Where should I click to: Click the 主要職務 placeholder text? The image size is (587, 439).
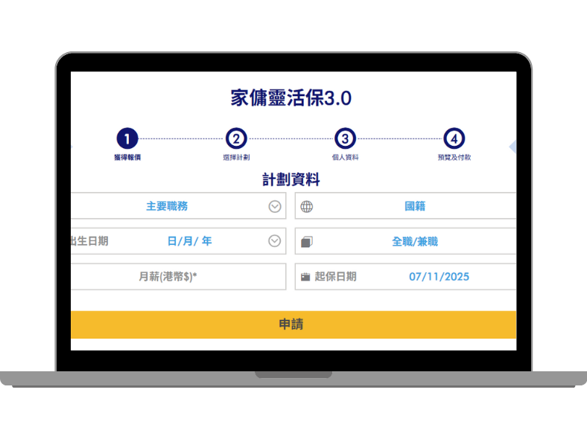coord(172,206)
